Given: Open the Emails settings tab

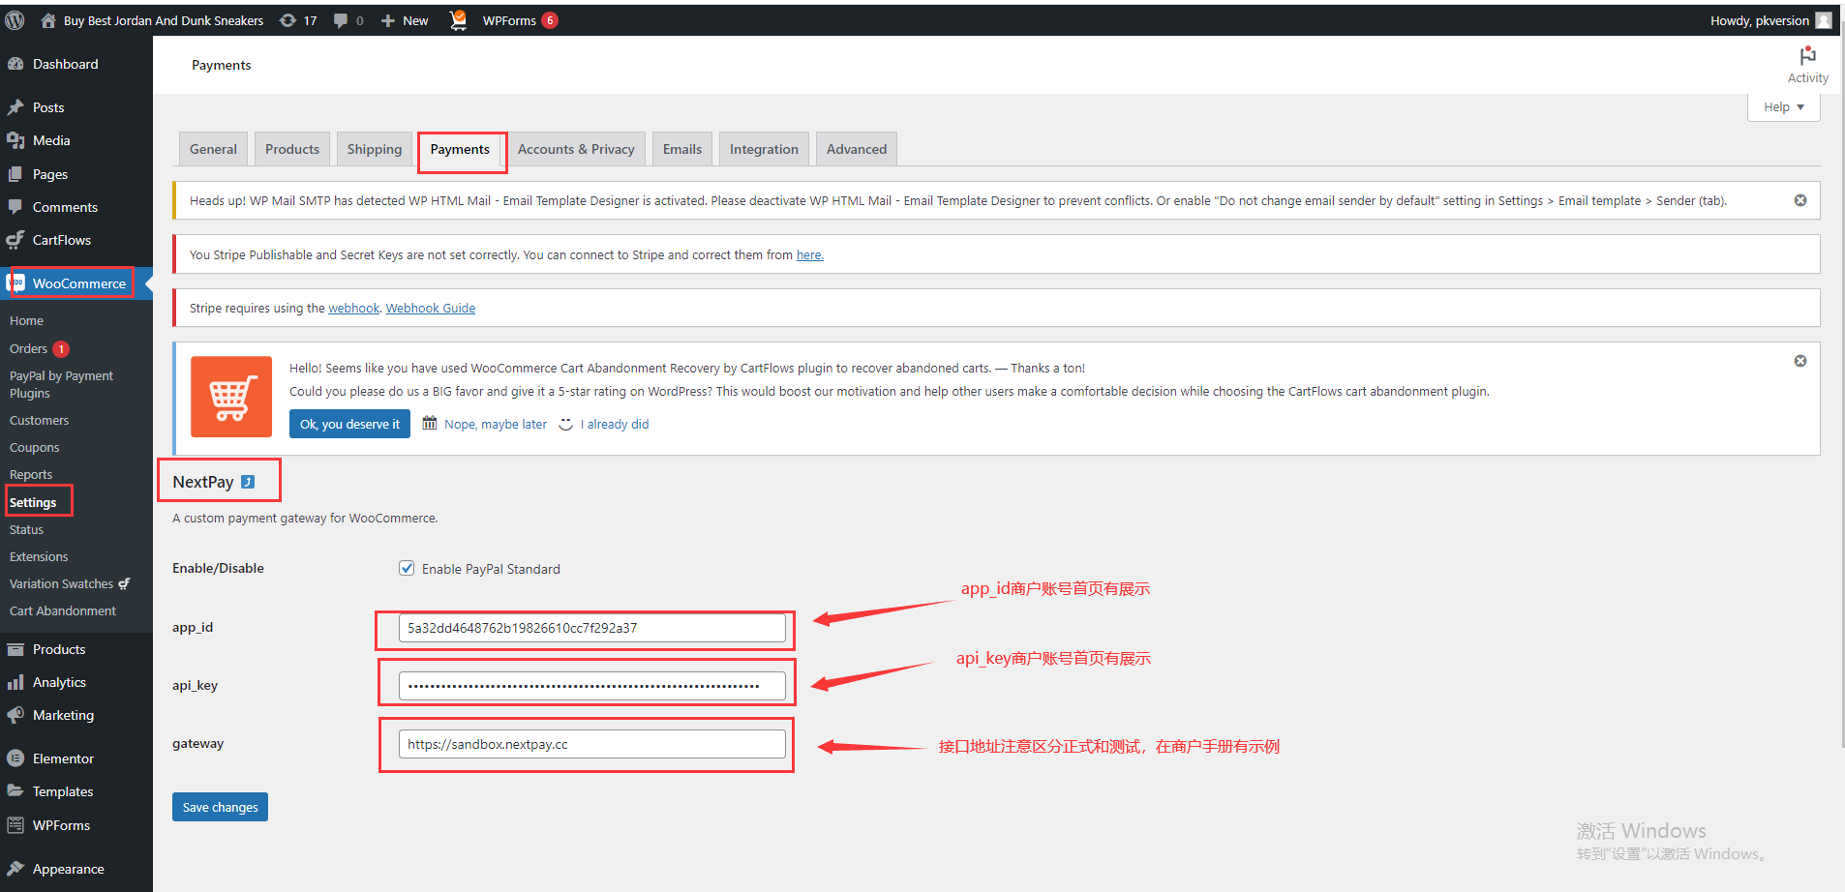Looking at the screenshot, I should 682,149.
